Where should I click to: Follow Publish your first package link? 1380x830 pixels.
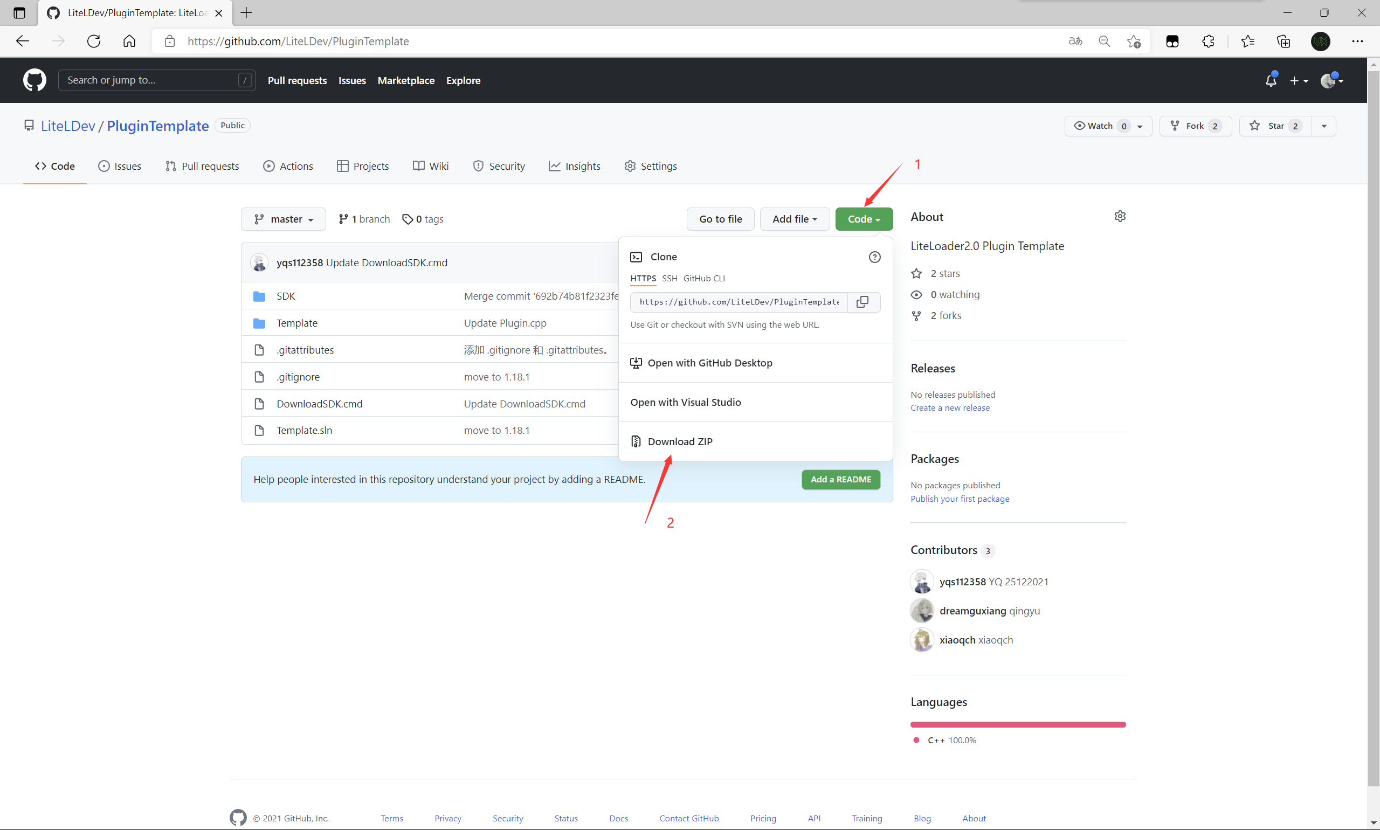pos(960,499)
